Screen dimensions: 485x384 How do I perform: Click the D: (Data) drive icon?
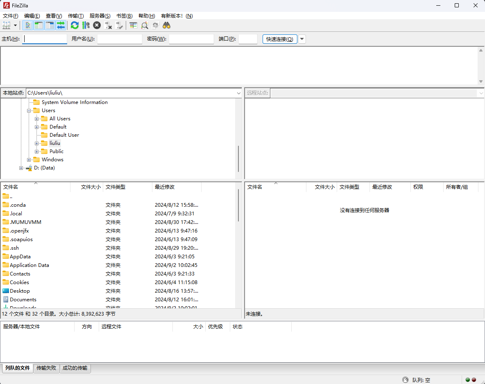(x=29, y=168)
